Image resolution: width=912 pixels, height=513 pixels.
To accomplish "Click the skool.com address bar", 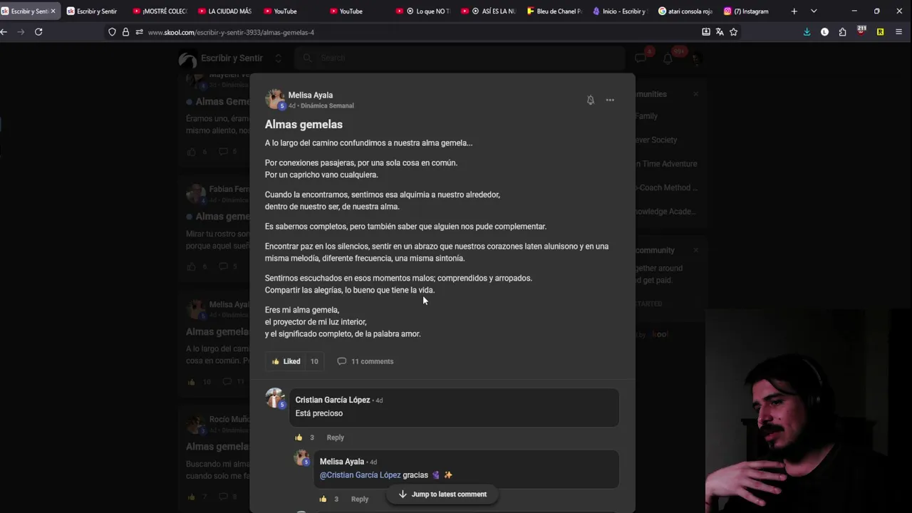I will 399,32.
